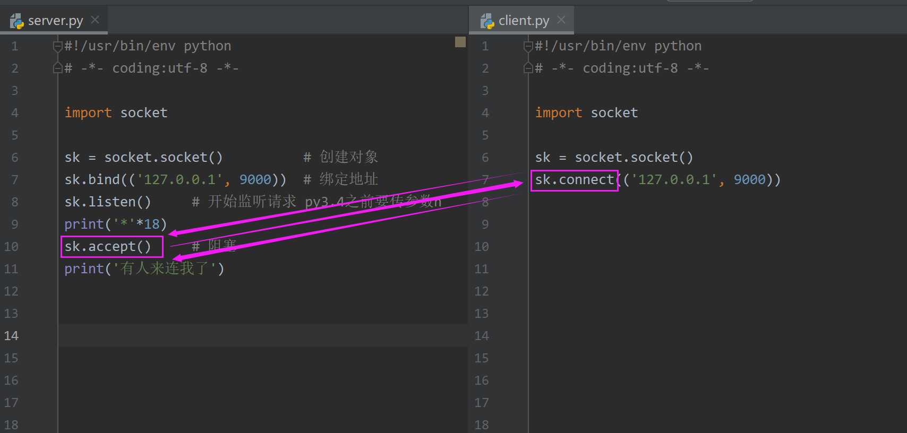This screenshot has height=433, width=907.
Task: Click the '# 创建对象' comment in server.py
Action: pyautogui.click(x=341, y=157)
